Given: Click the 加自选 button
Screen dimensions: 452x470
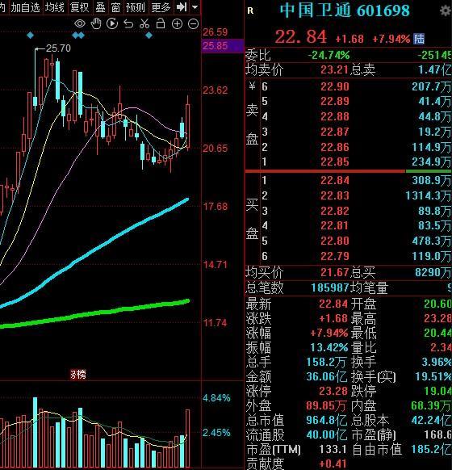Looking at the screenshot, I should point(25,7).
